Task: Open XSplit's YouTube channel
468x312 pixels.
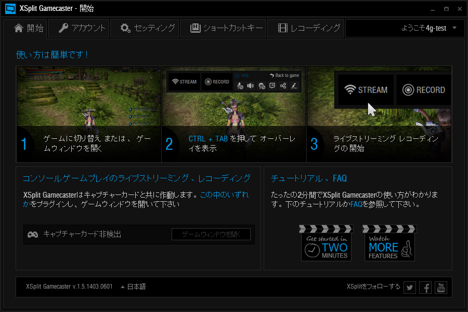Action: pyautogui.click(x=441, y=288)
